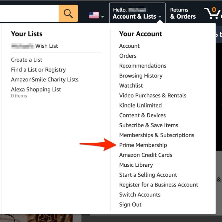Click the US flag language selector
This screenshot has width=222, height=222.
pos(94,15)
